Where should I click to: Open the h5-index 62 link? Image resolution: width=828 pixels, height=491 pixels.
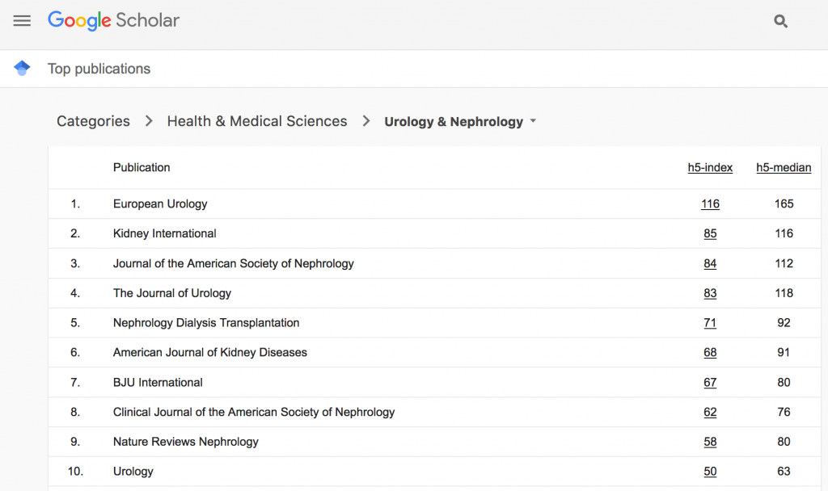point(710,413)
